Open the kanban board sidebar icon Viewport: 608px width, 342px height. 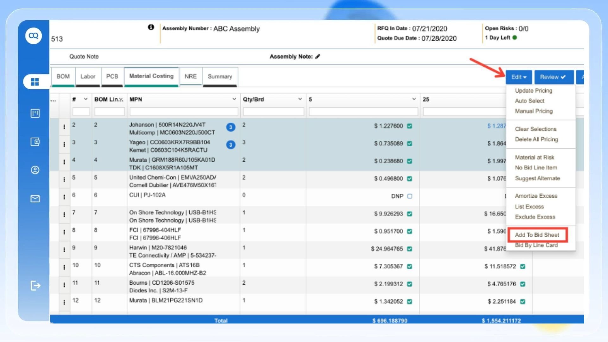click(x=35, y=113)
